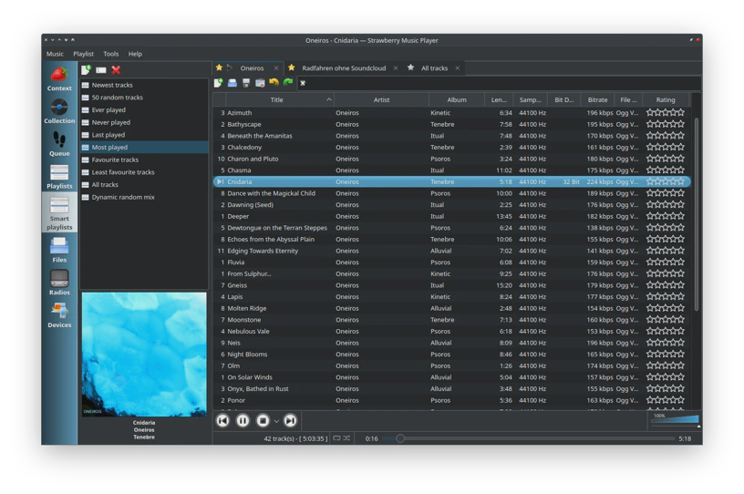Toggle shuffle mode in status bar
Viewport: 744px width, 494px height.
pos(346,438)
